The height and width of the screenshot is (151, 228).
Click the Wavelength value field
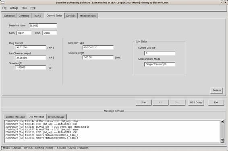point(30,67)
